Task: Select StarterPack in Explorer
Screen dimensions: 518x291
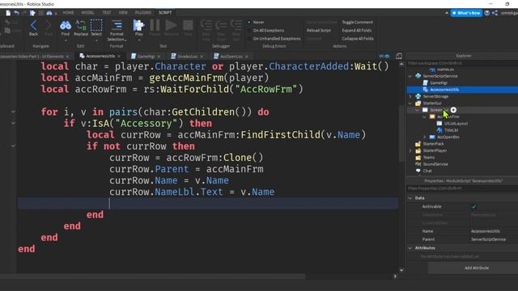Action: (x=433, y=144)
